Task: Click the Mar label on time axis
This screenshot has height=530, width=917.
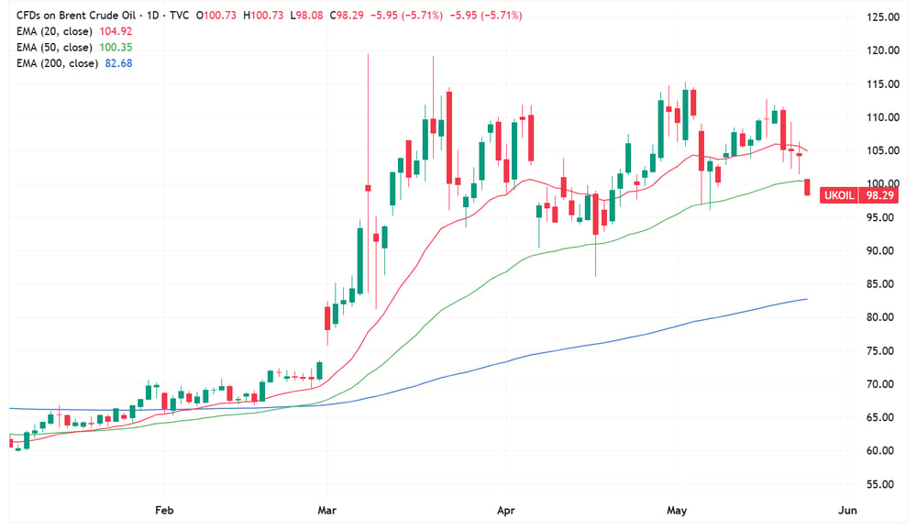Action: point(327,510)
